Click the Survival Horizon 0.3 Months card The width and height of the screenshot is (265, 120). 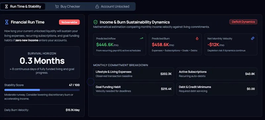pos(42,62)
